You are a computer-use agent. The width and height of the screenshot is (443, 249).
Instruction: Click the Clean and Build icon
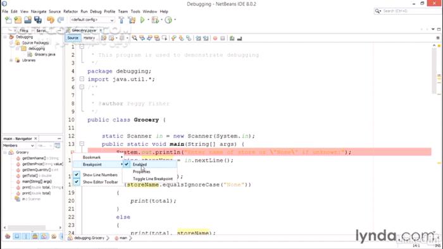pyautogui.click(x=132, y=20)
